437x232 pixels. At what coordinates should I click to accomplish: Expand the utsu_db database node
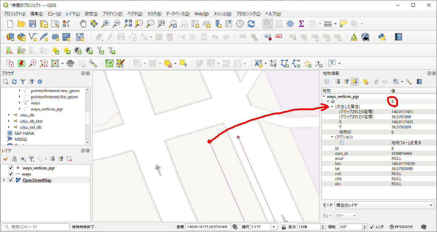9,115
